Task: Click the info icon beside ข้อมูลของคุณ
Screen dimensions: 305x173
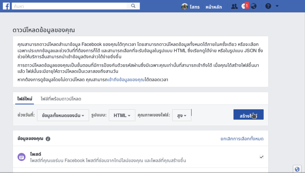Action: [48, 139]
